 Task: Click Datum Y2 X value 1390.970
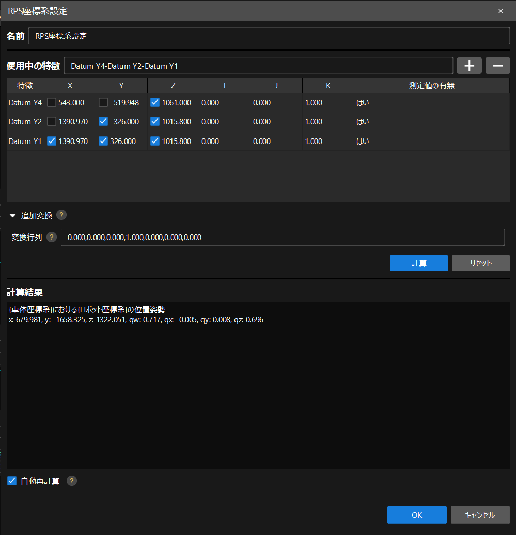pyautogui.click(x=73, y=121)
